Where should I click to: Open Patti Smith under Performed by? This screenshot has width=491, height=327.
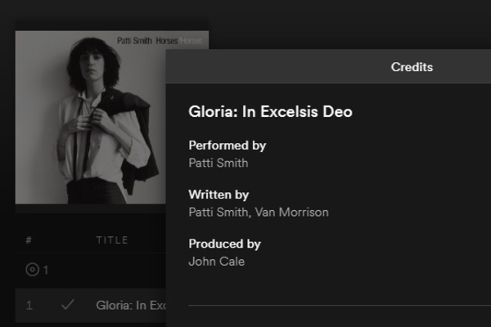coord(218,163)
